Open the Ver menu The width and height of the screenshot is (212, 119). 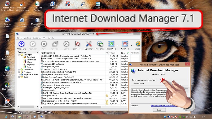(45, 38)
